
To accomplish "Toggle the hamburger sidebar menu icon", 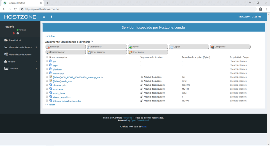I will 44,17.
